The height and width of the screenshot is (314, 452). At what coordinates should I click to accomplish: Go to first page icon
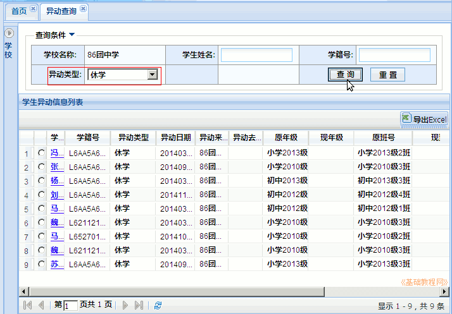coord(28,305)
